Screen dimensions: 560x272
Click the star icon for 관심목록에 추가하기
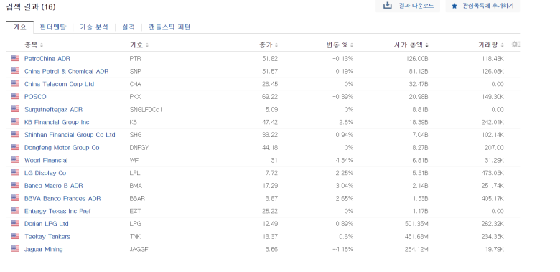tap(454, 6)
